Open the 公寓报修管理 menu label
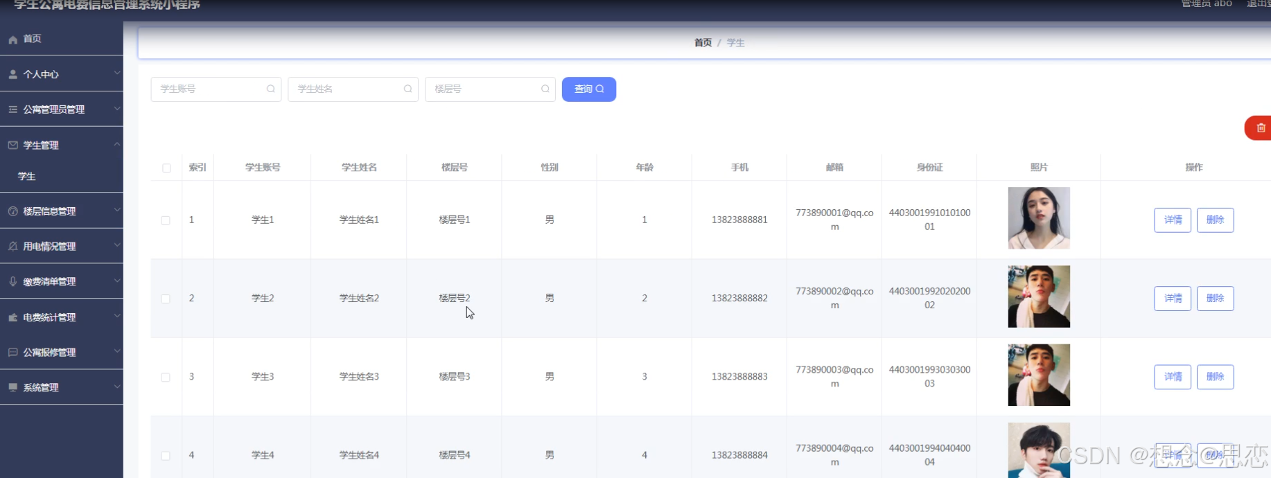1271x478 pixels. coord(49,352)
